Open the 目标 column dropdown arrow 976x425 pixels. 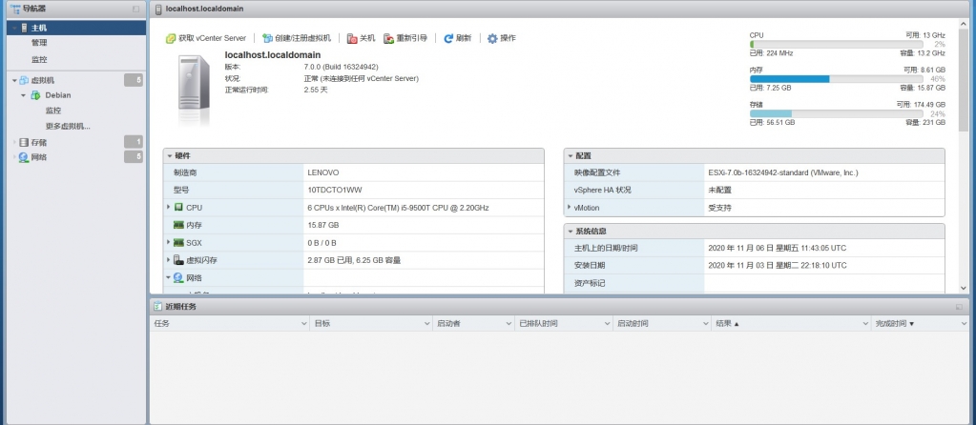click(427, 324)
